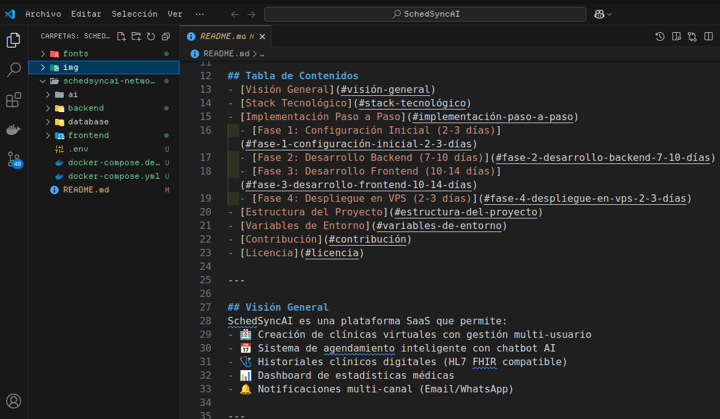Open the Copilot chat icon
The image size is (720, 419).
coord(599,14)
